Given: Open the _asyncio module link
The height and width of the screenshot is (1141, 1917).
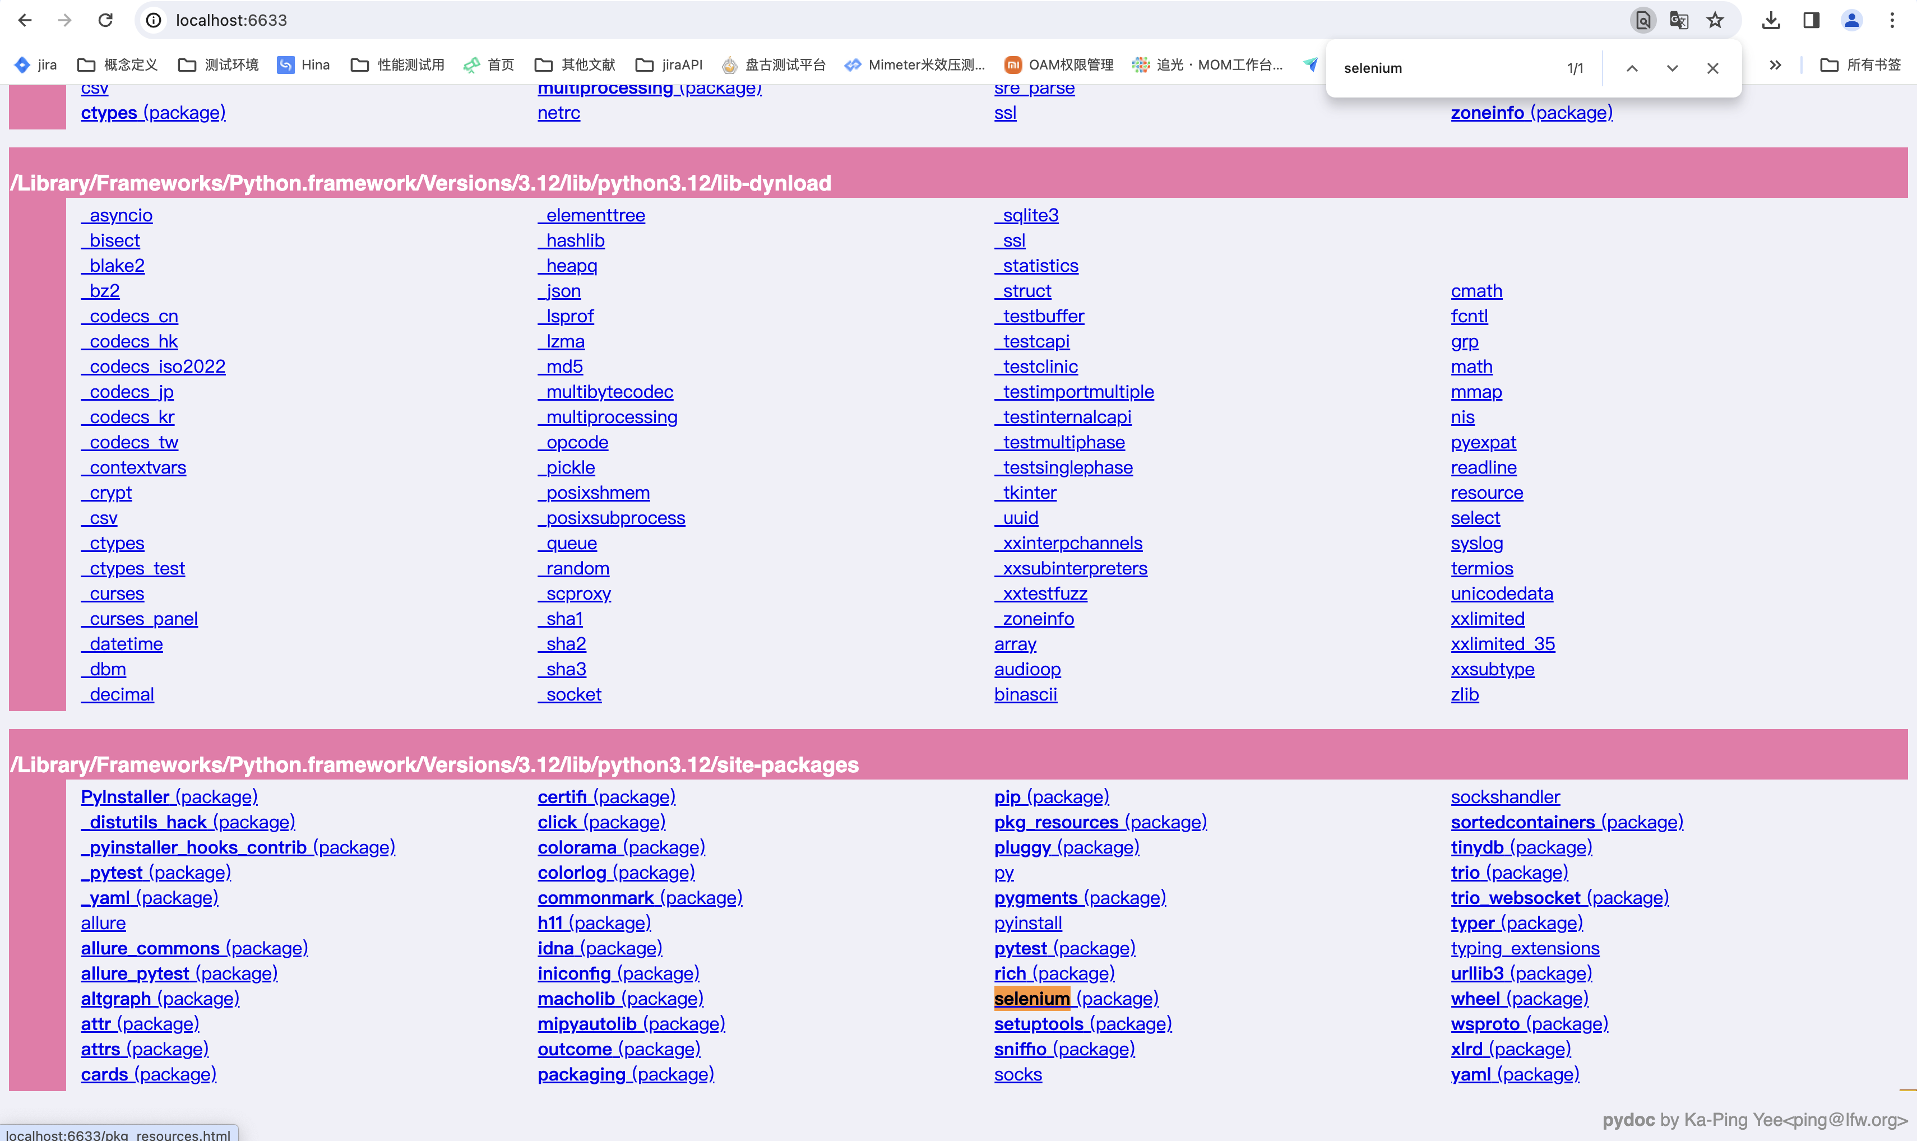Looking at the screenshot, I should tap(117, 215).
